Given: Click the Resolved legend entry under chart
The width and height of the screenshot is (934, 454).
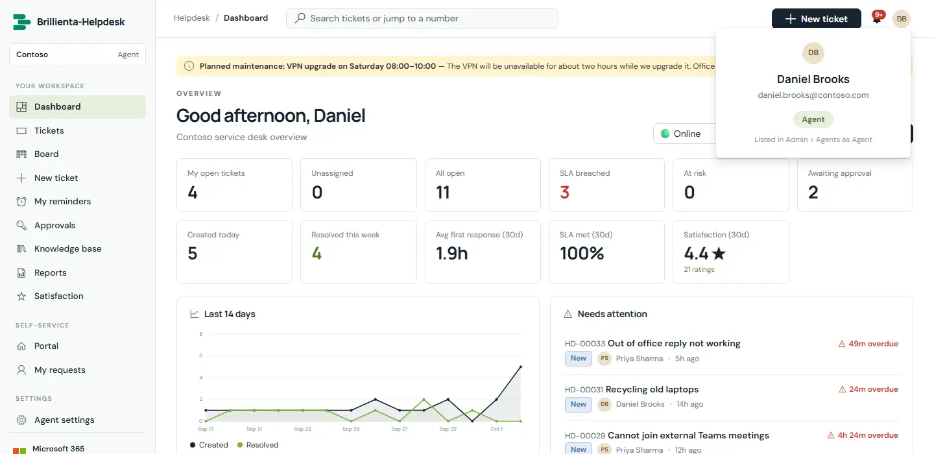Looking at the screenshot, I should [x=257, y=445].
